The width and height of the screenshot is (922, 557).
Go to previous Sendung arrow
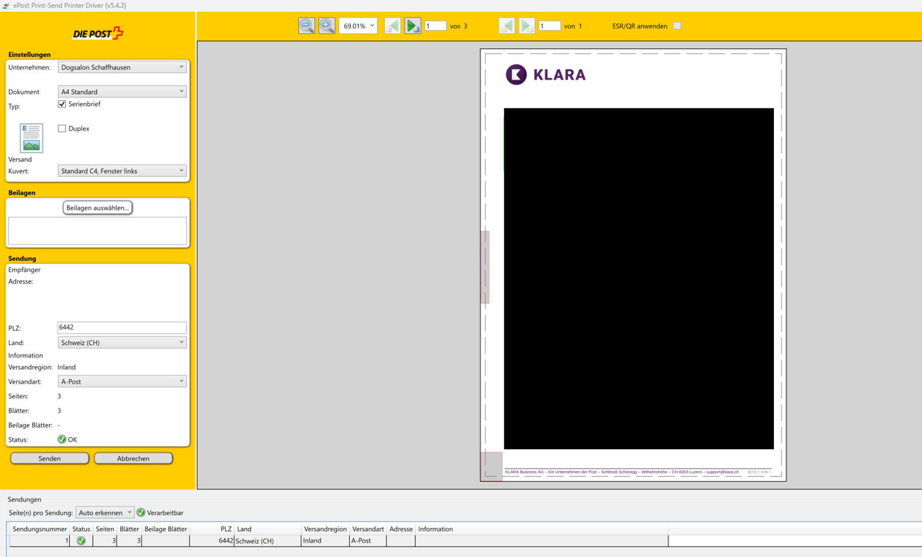pos(507,26)
